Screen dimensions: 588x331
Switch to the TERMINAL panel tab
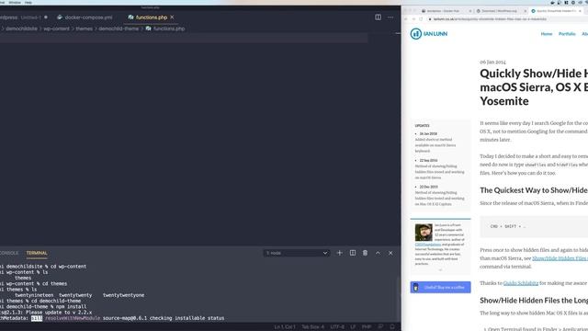[37, 253]
